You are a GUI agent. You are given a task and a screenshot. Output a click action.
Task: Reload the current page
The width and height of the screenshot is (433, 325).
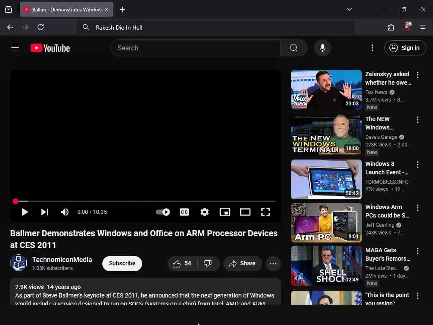(x=41, y=27)
